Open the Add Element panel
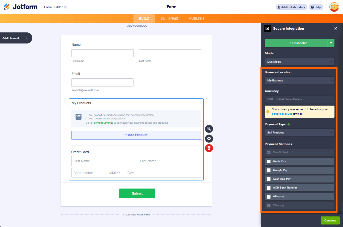343x227 pixels. [16, 38]
